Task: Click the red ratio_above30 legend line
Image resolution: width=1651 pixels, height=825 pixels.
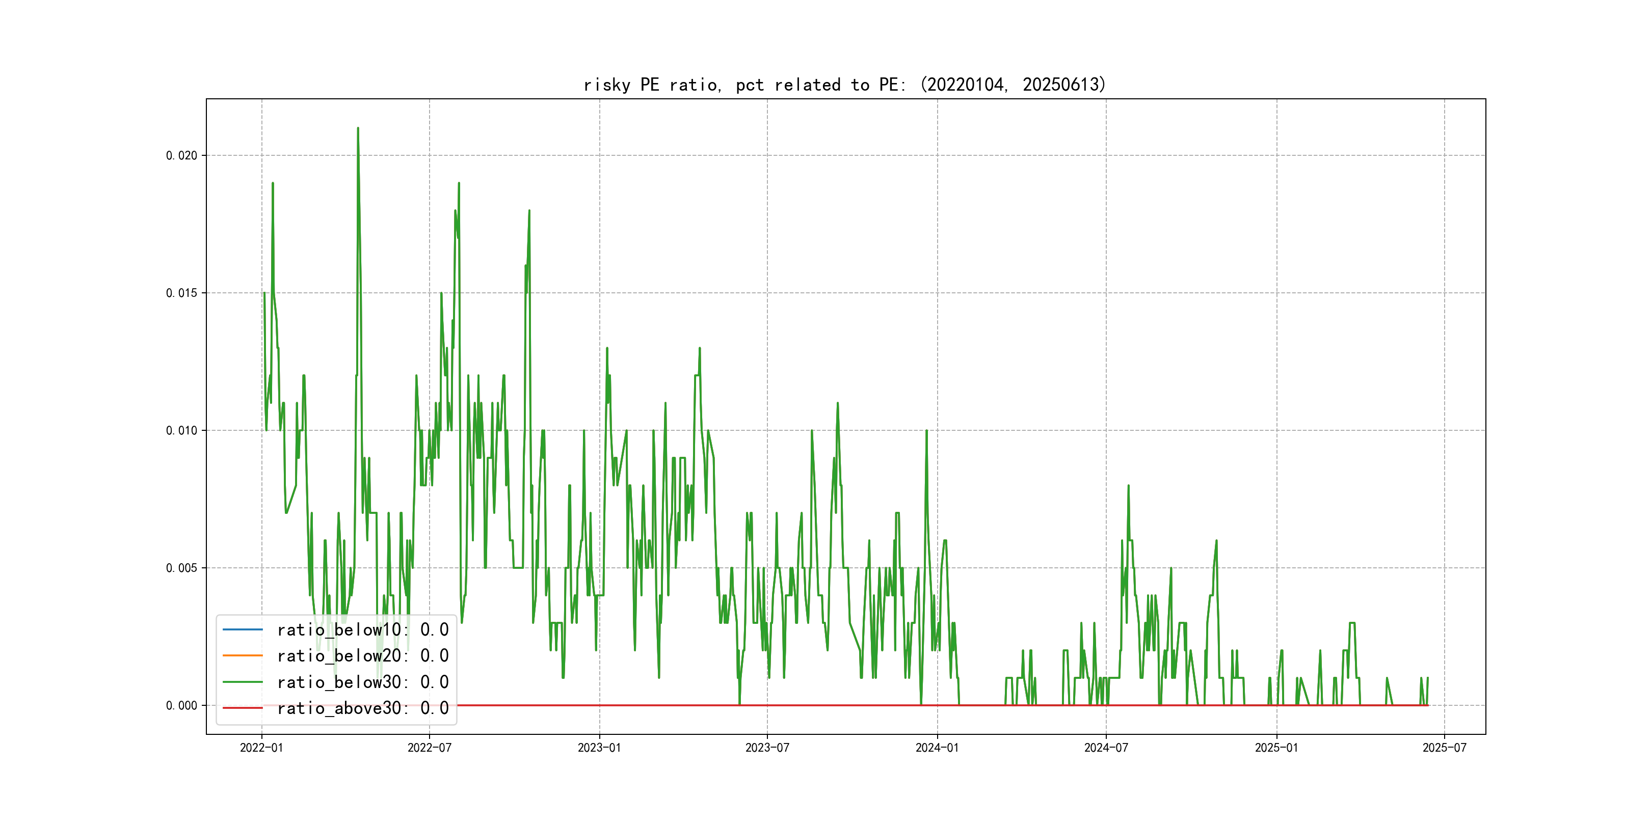Action: point(242,708)
